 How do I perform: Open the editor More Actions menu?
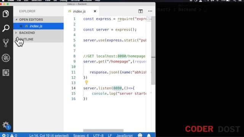(x=150, y=11)
